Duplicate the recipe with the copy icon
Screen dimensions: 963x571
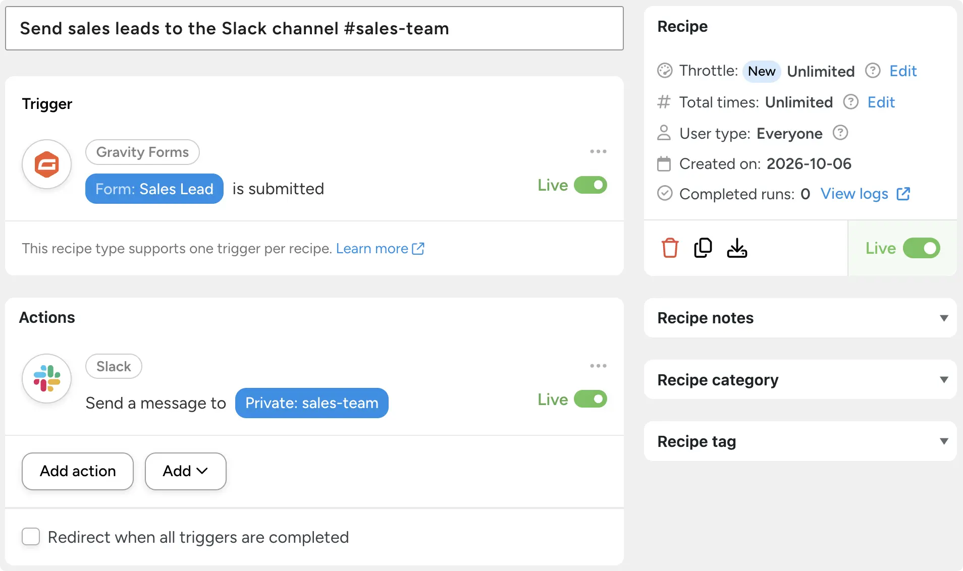pos(703,248)
